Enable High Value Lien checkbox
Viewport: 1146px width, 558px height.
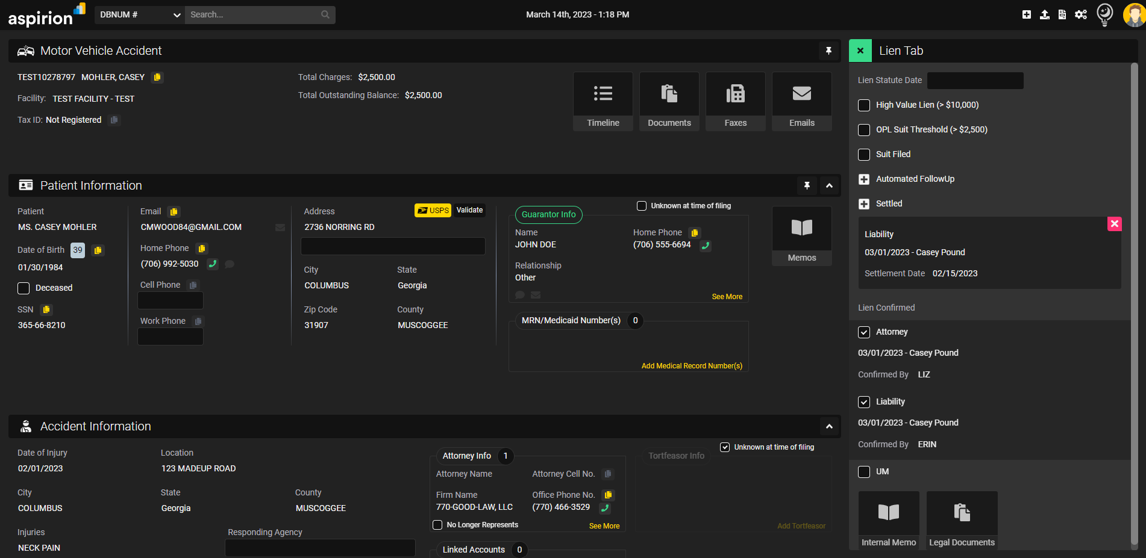864,105
